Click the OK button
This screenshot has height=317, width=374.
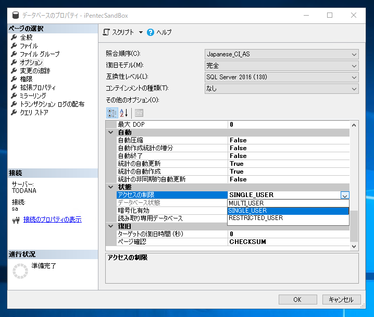click(x=297, y=300)
